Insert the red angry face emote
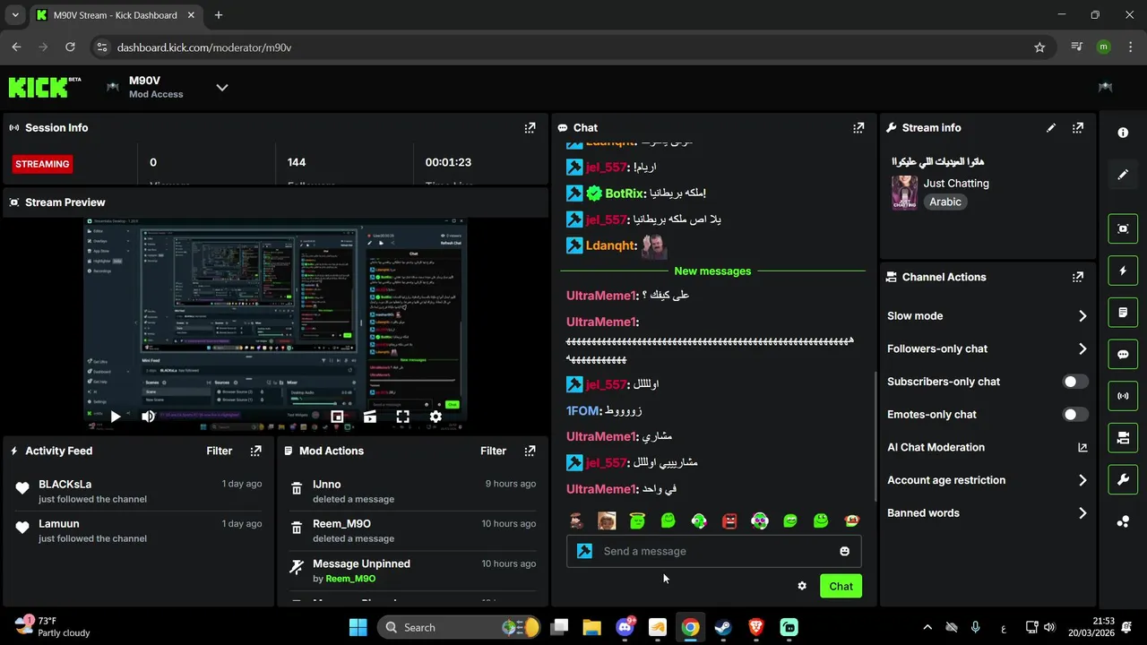Image resolution: width=1147 pixels, height=645 pixels. [x=729, y=520]
